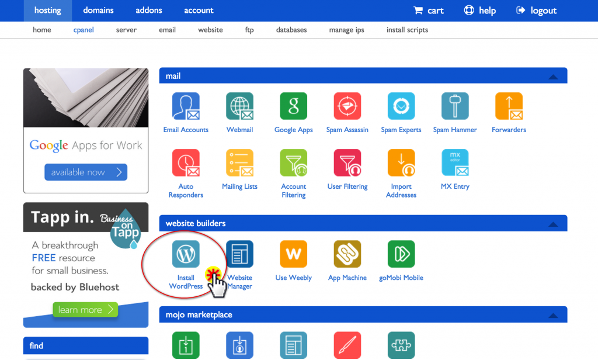Click the Google Apps for Work envelope image
Image resolution: width=598 pixels, height=360 pixels.
tap(86, 98)
